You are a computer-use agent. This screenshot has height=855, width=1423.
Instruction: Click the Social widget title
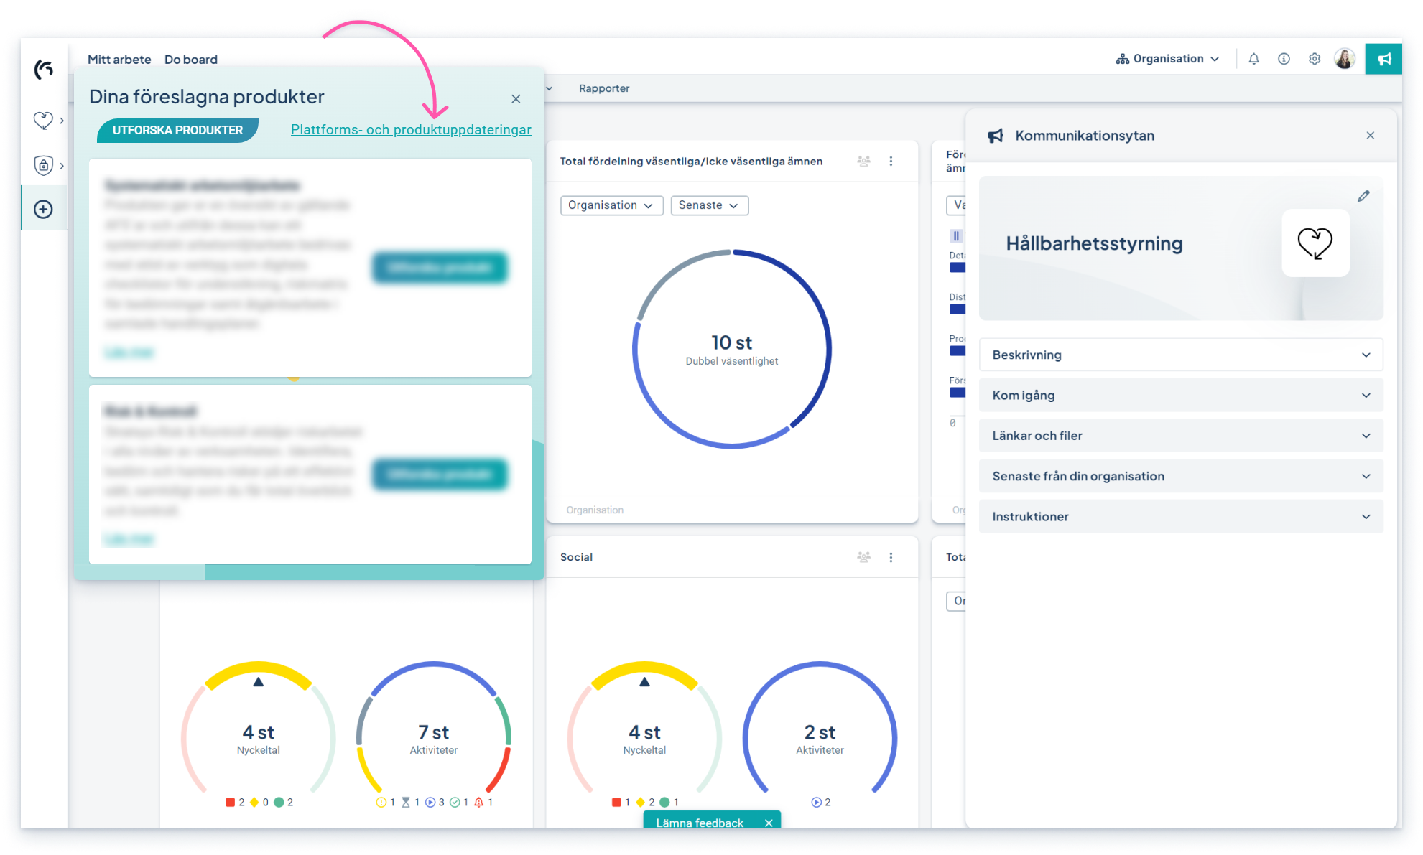tap(576, 557)
